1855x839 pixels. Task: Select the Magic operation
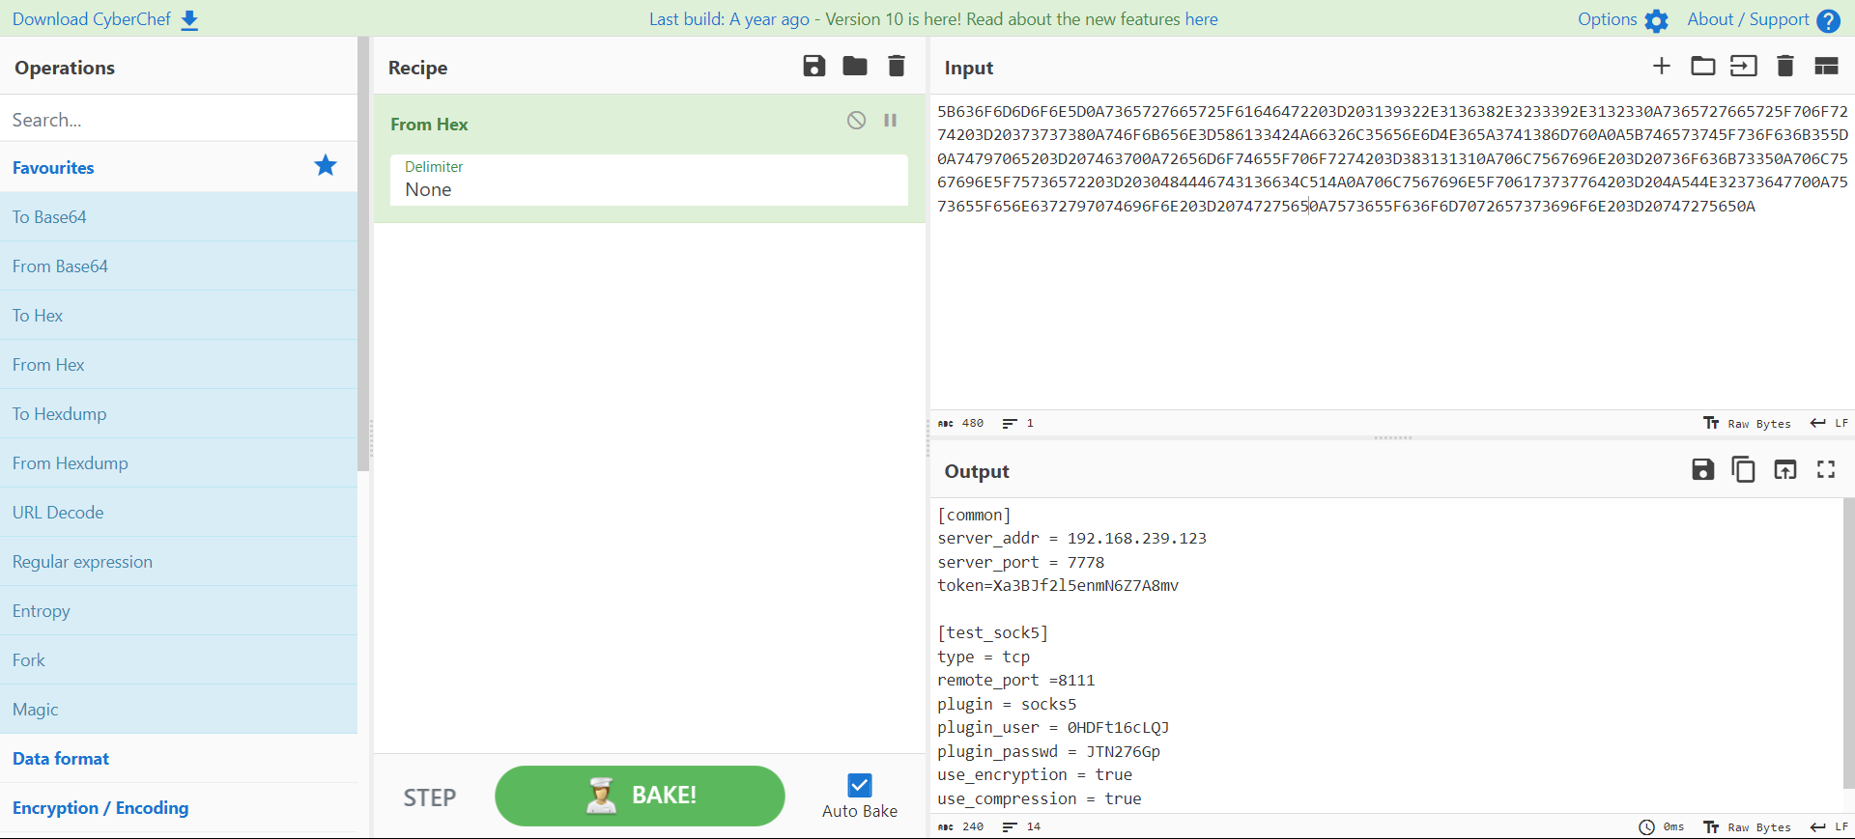point(179,710)
